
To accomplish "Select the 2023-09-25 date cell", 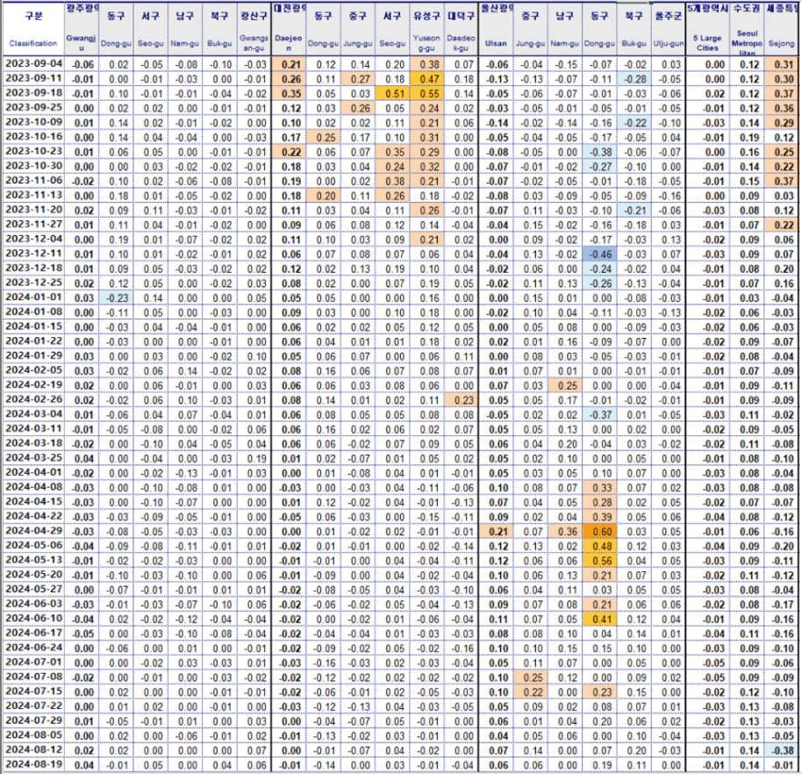I will pyautogui.click(x=33, y=108).
